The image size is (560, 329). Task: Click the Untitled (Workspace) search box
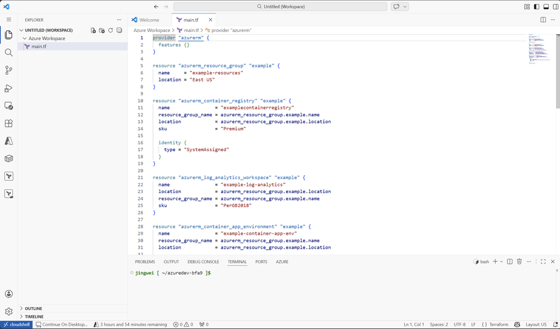pyautogui.click(x=280, y=6)
